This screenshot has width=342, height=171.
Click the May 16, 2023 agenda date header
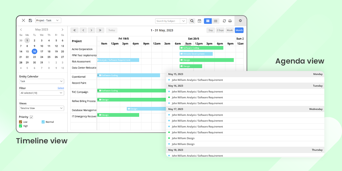245,86
